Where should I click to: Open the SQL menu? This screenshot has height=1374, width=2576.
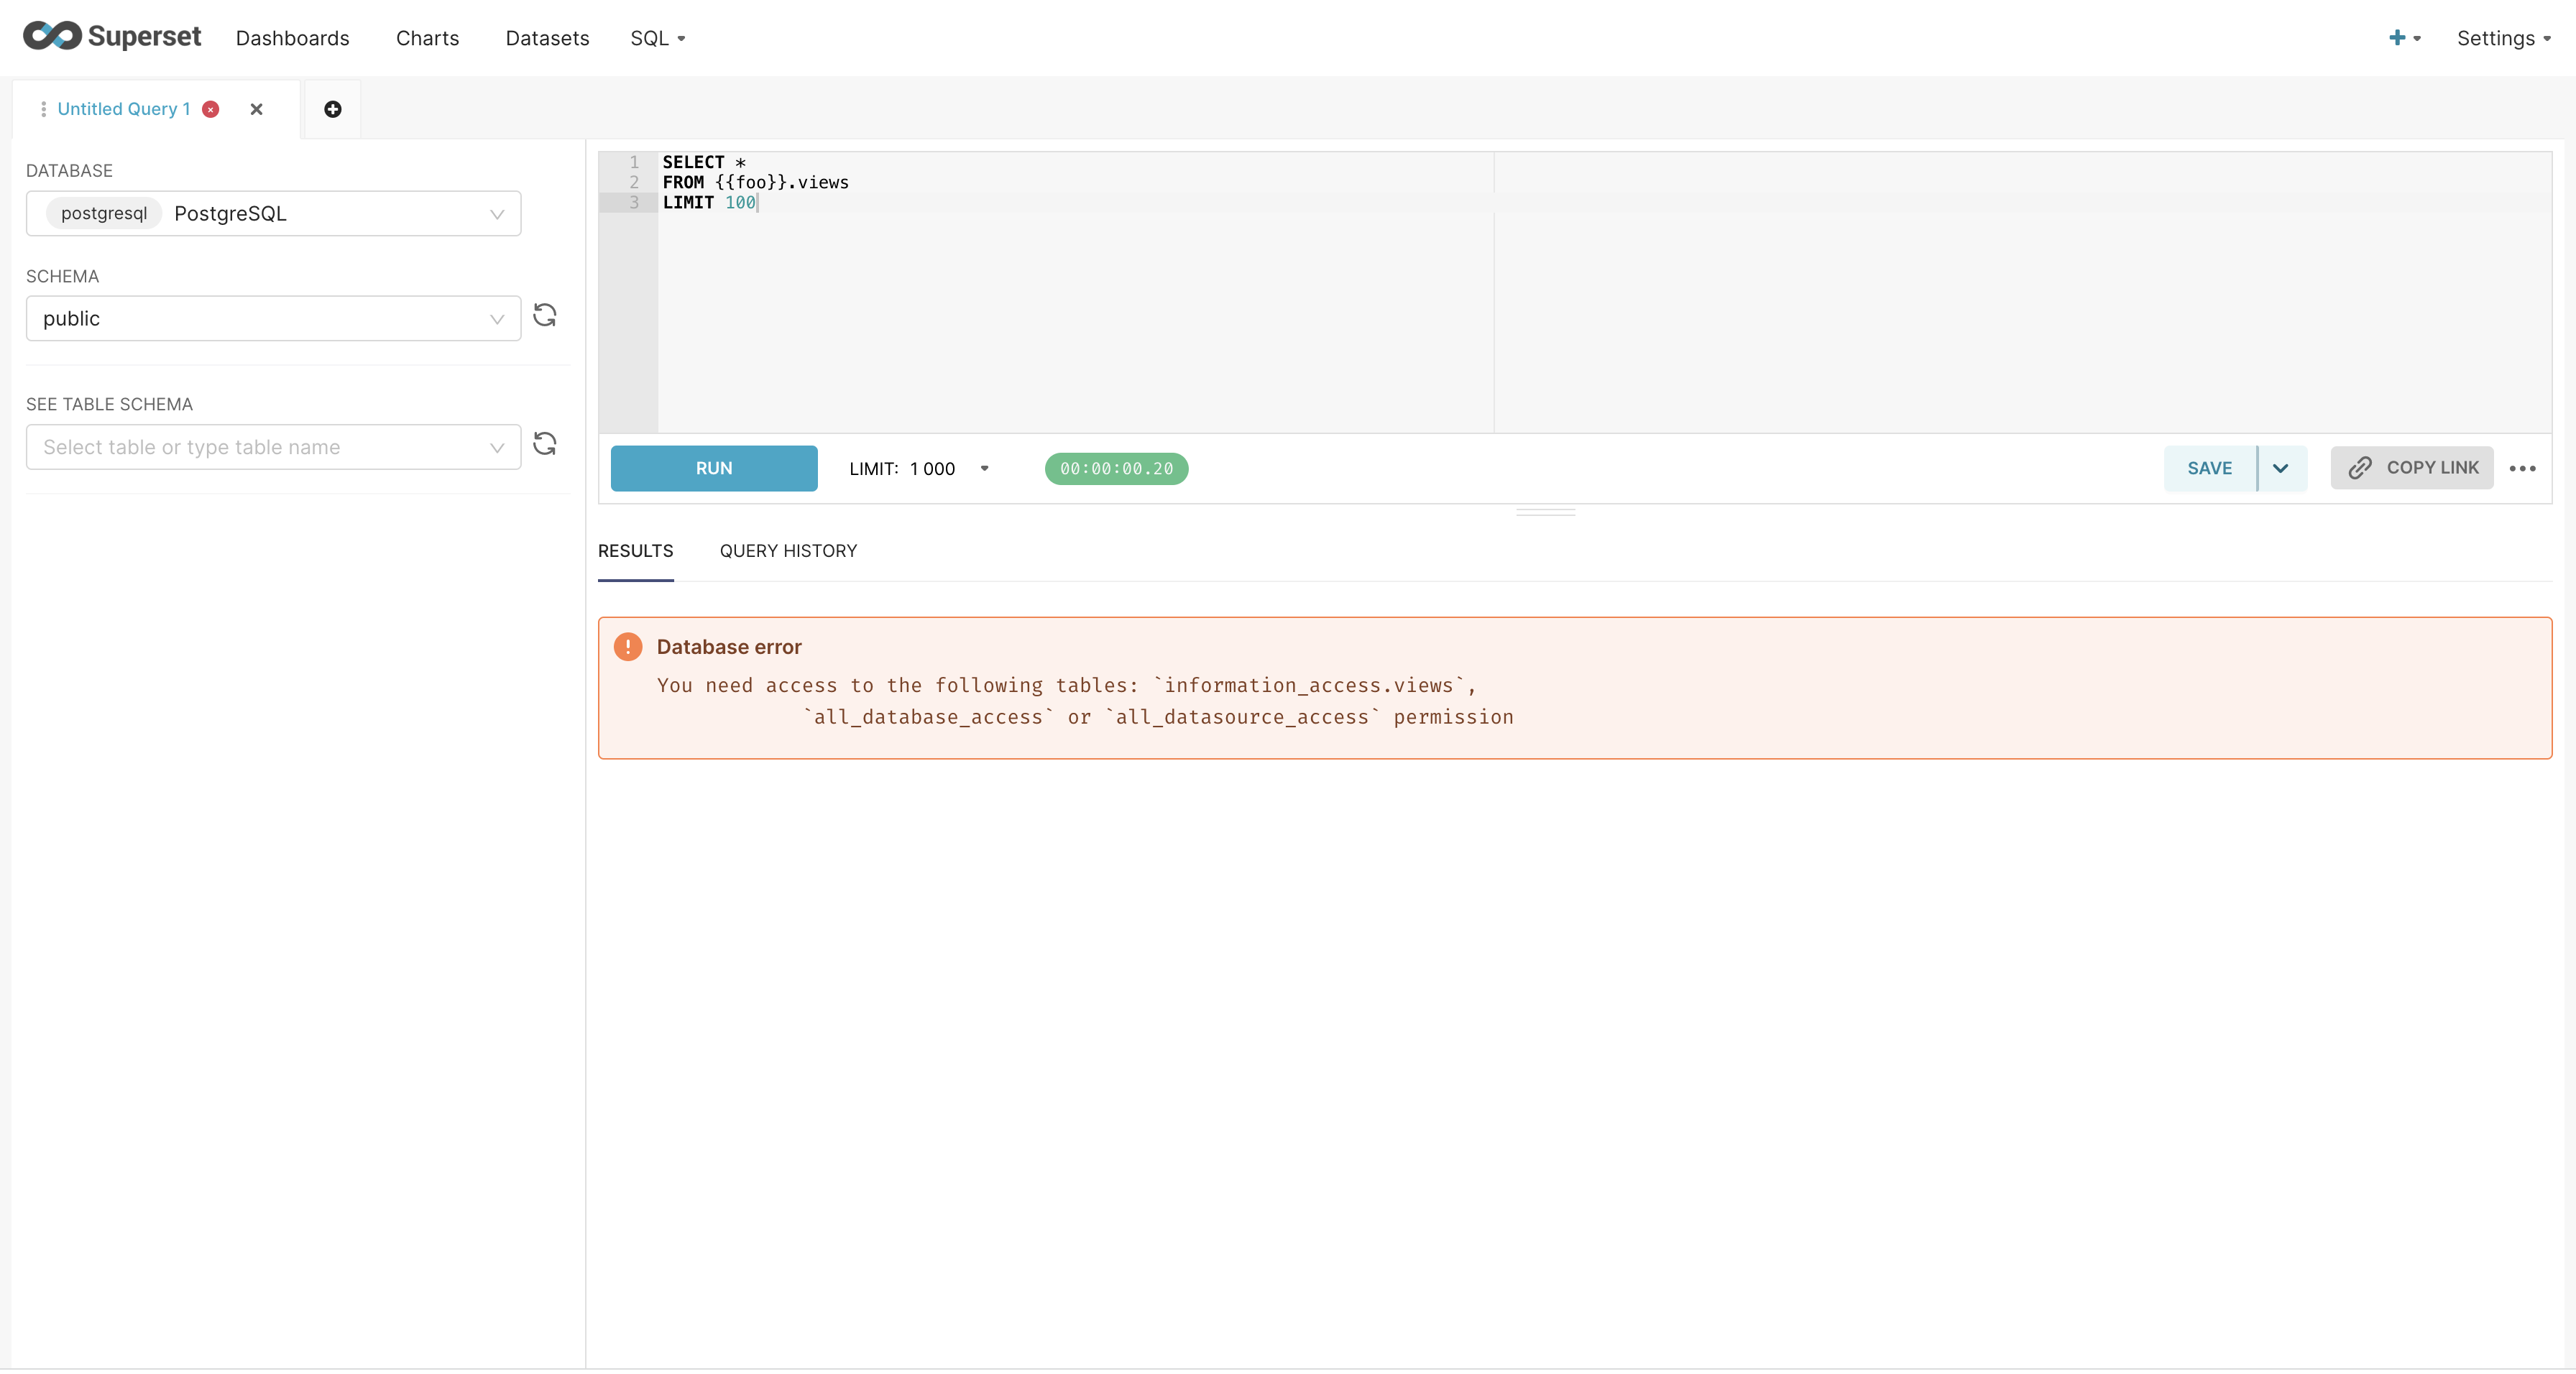[657, 38]
